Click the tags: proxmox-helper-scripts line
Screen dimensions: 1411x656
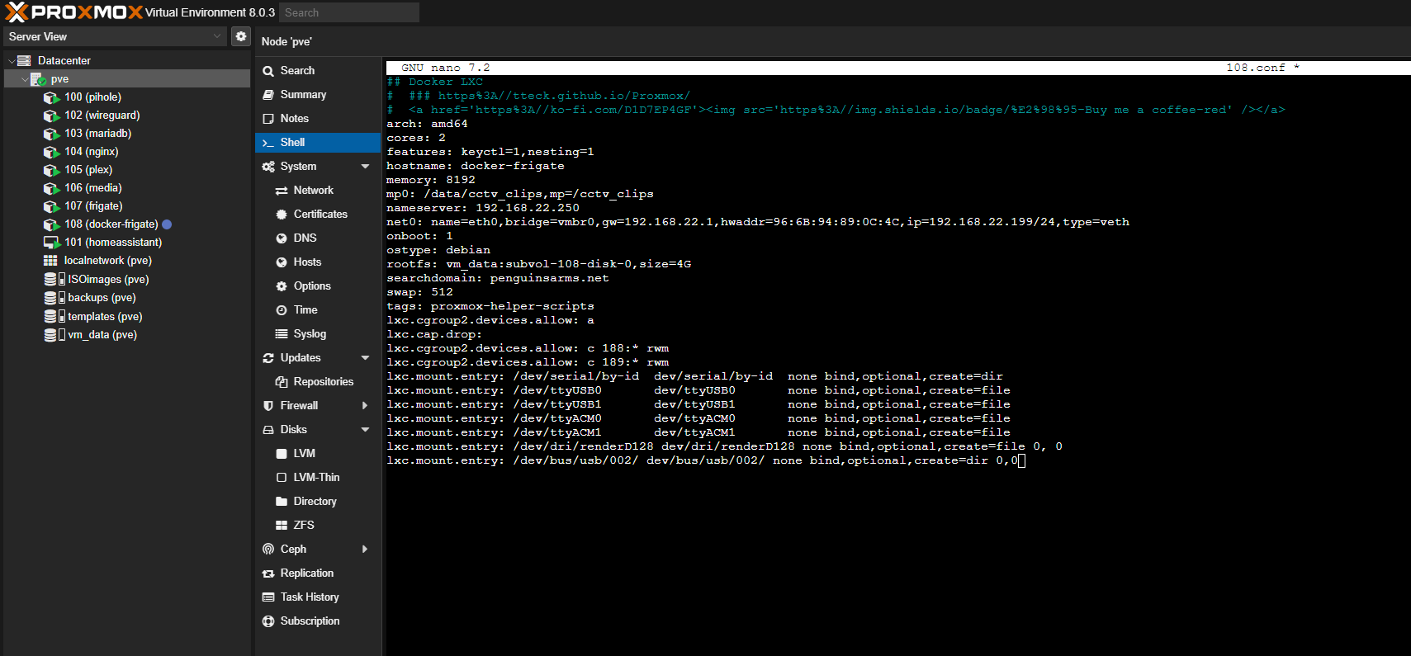tap(490, 306)
